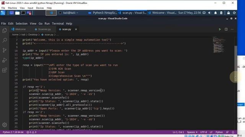Open the Manage gear in activity bar
Viewport: 245px width, 137px height.
pyautogui.click(x=5, y=125)
